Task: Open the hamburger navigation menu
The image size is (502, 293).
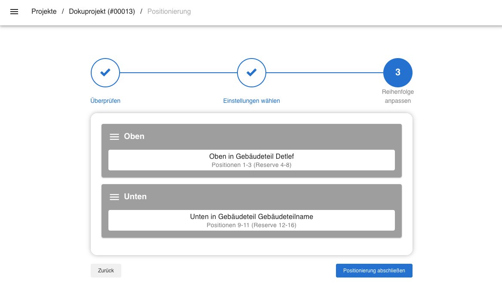Action: pyautogui.click(x=14, y=12)
